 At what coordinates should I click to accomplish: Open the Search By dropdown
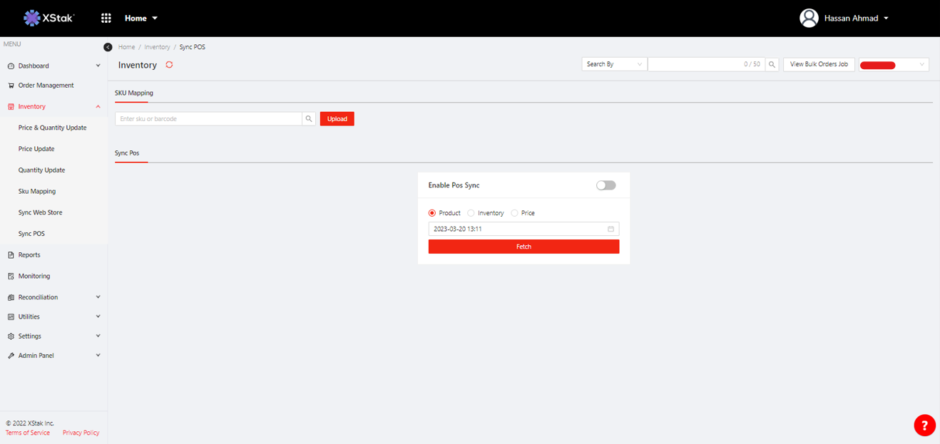click(614, 64)
